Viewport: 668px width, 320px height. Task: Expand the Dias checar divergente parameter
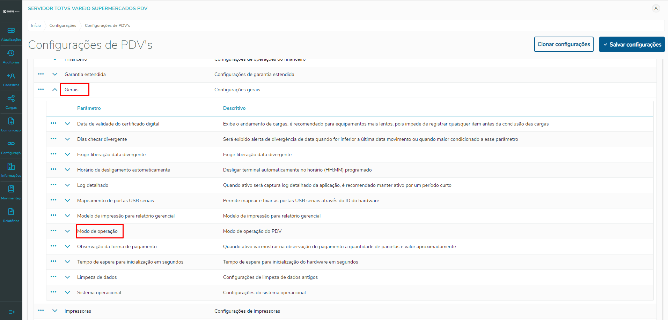coord(67,139)
